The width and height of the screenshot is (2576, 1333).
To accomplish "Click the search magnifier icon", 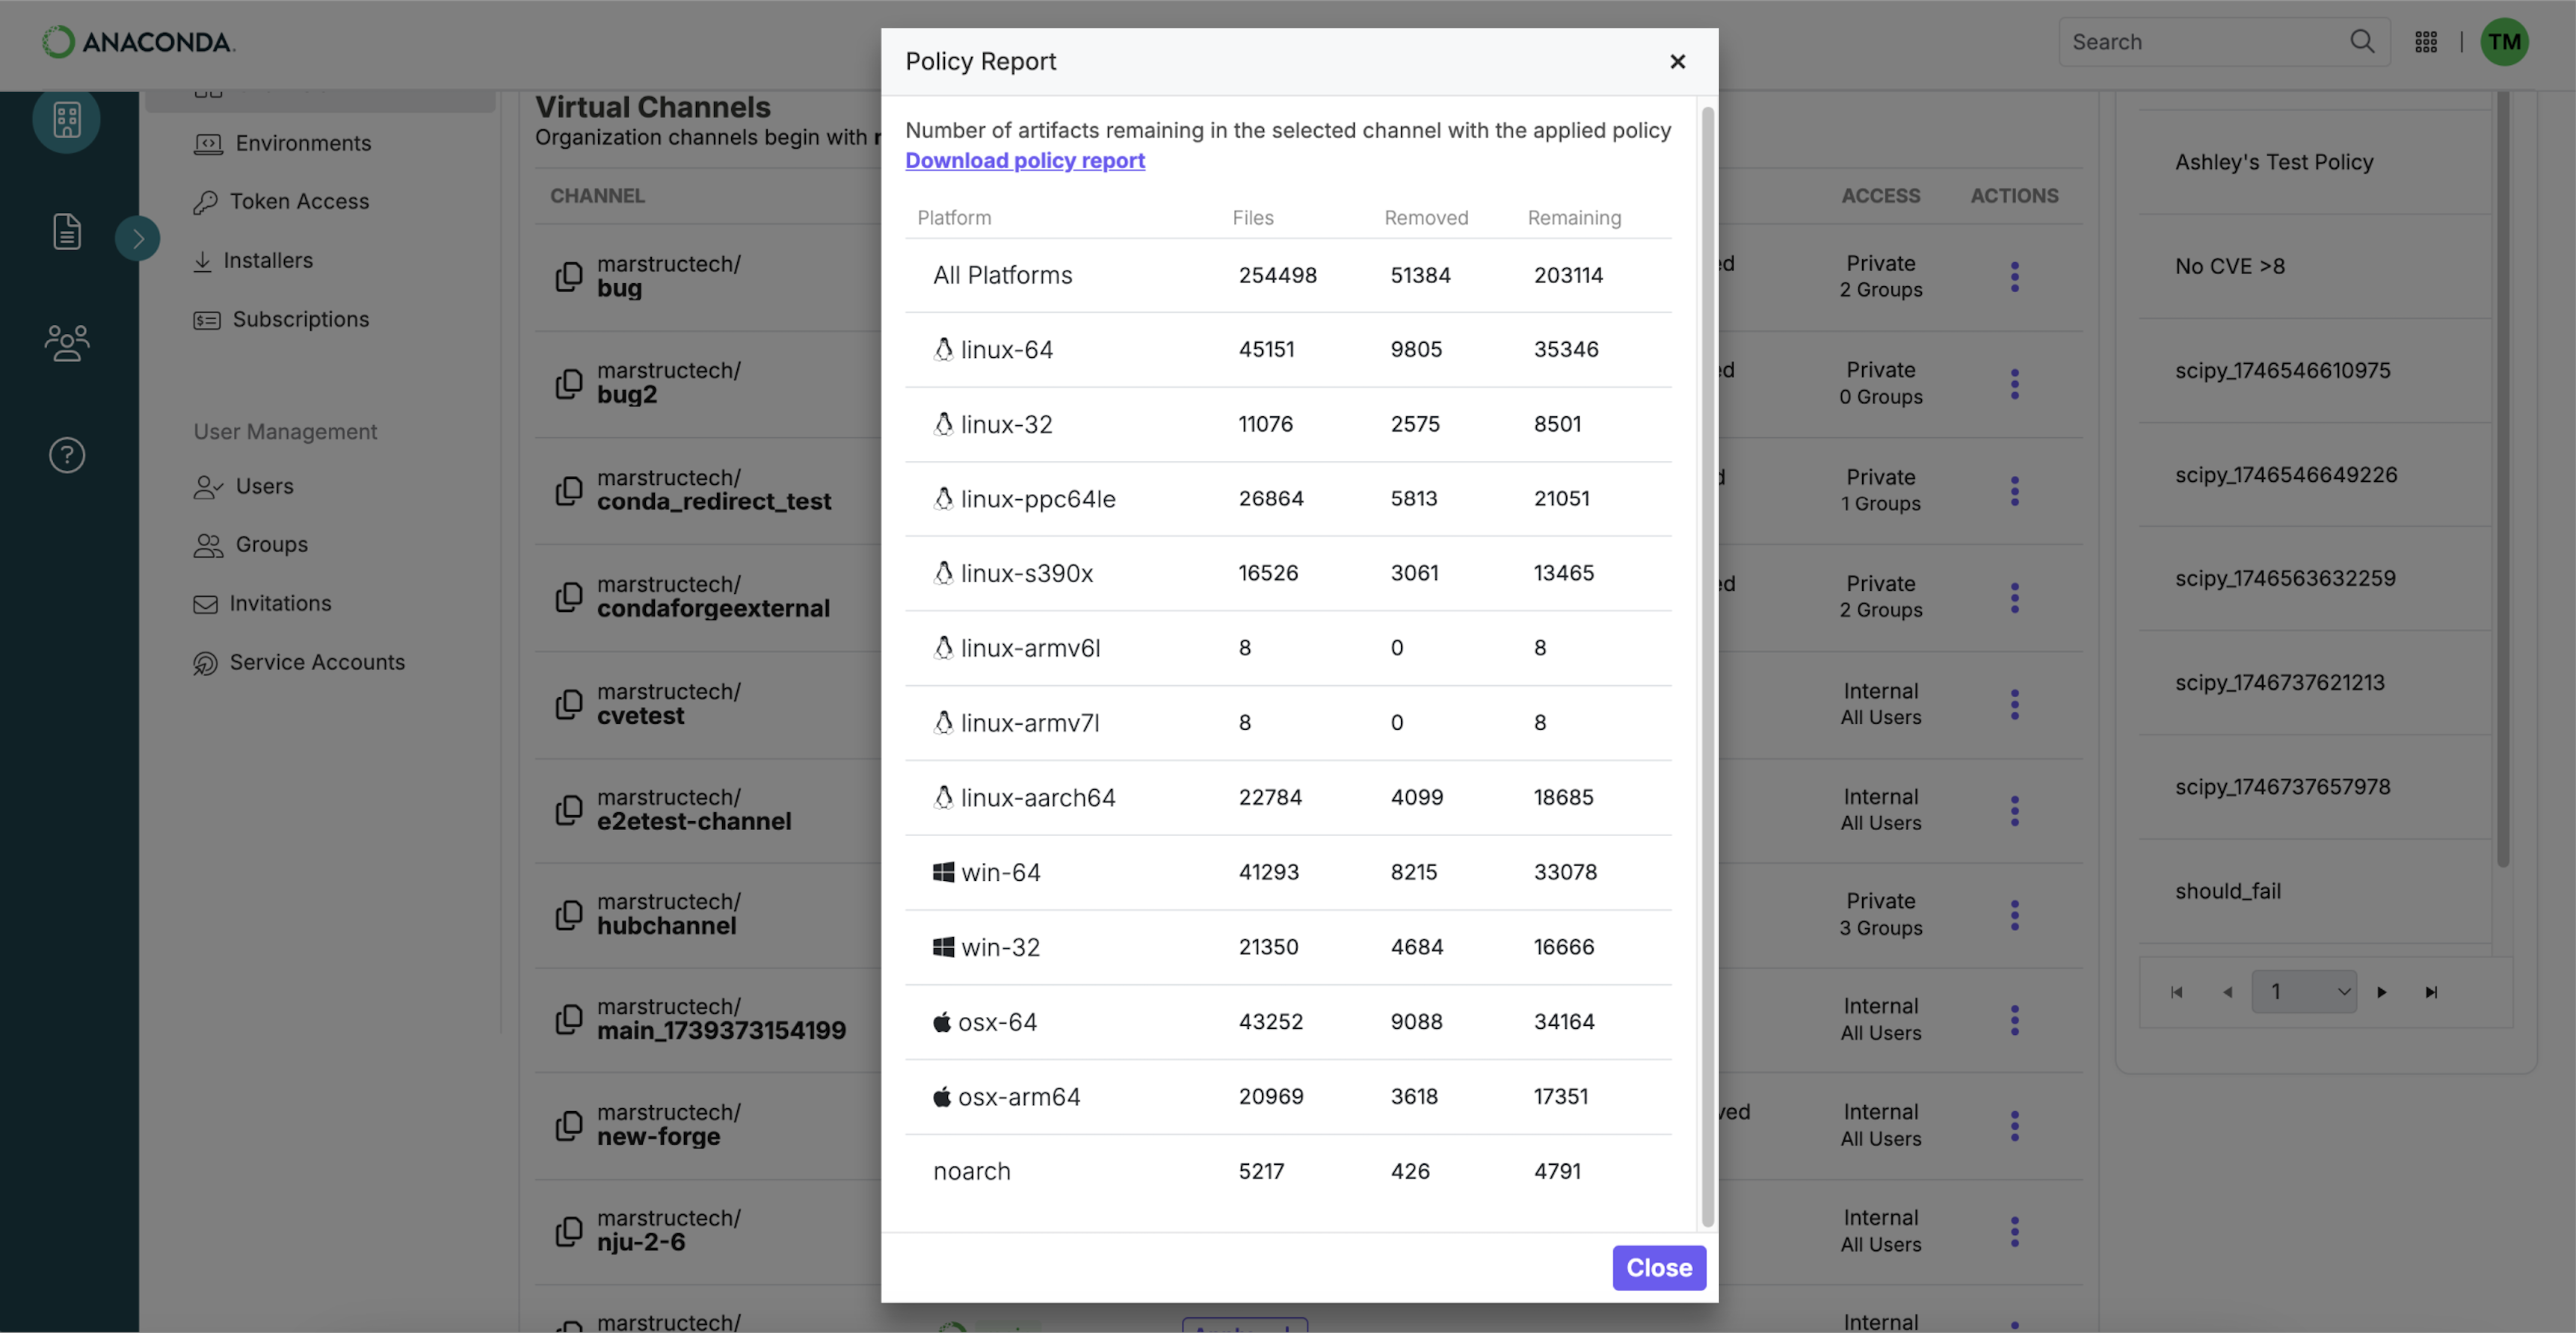I will coord(2361,42).
